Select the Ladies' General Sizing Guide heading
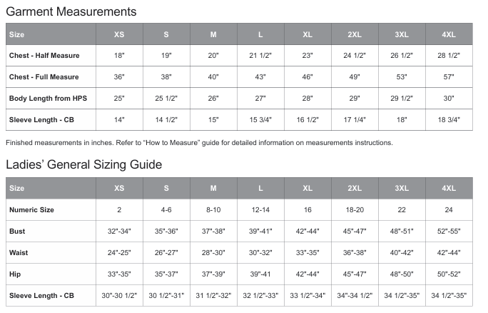 83,164
